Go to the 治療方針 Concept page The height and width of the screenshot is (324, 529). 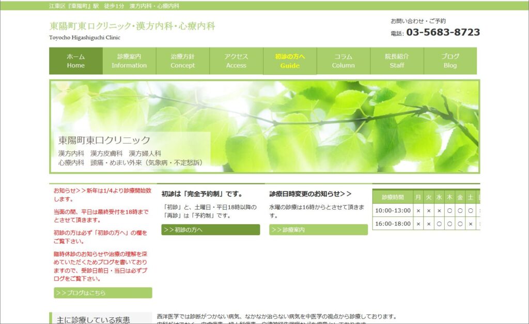pos(183,61)
